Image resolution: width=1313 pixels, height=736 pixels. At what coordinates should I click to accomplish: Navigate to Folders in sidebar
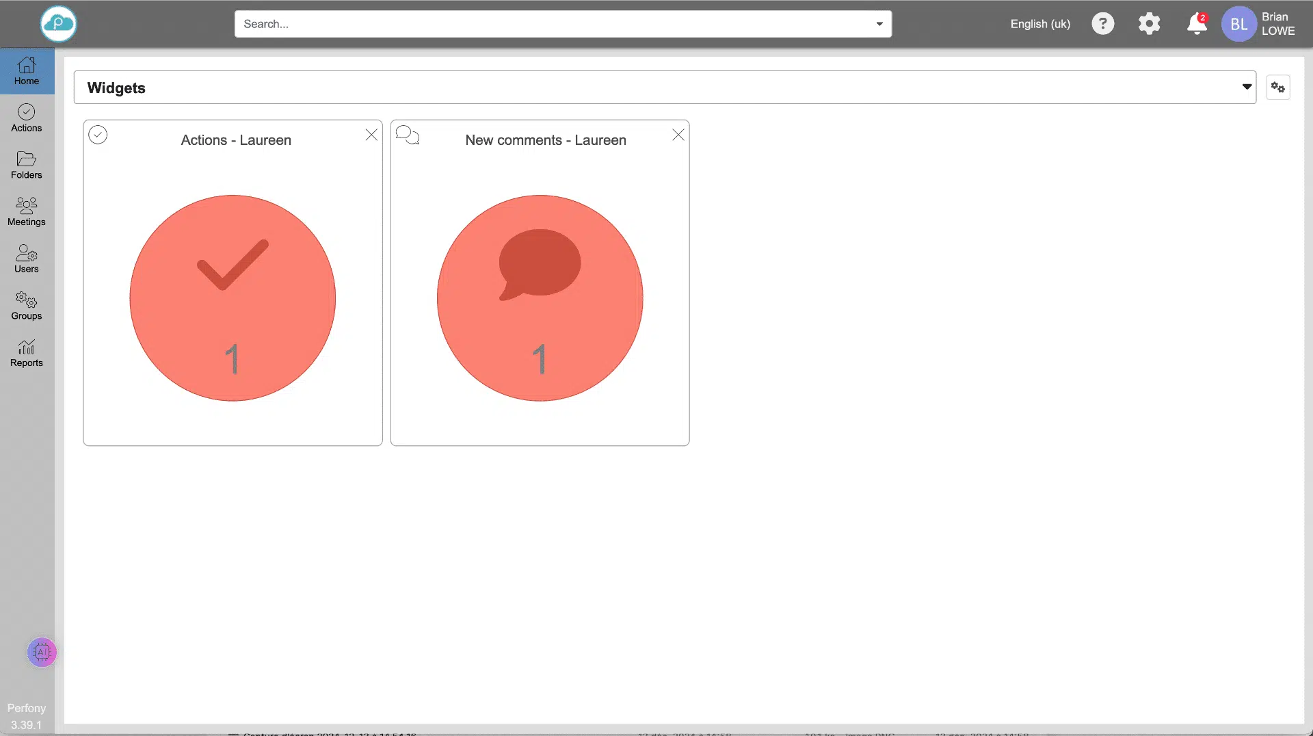[x=27, y=166]
